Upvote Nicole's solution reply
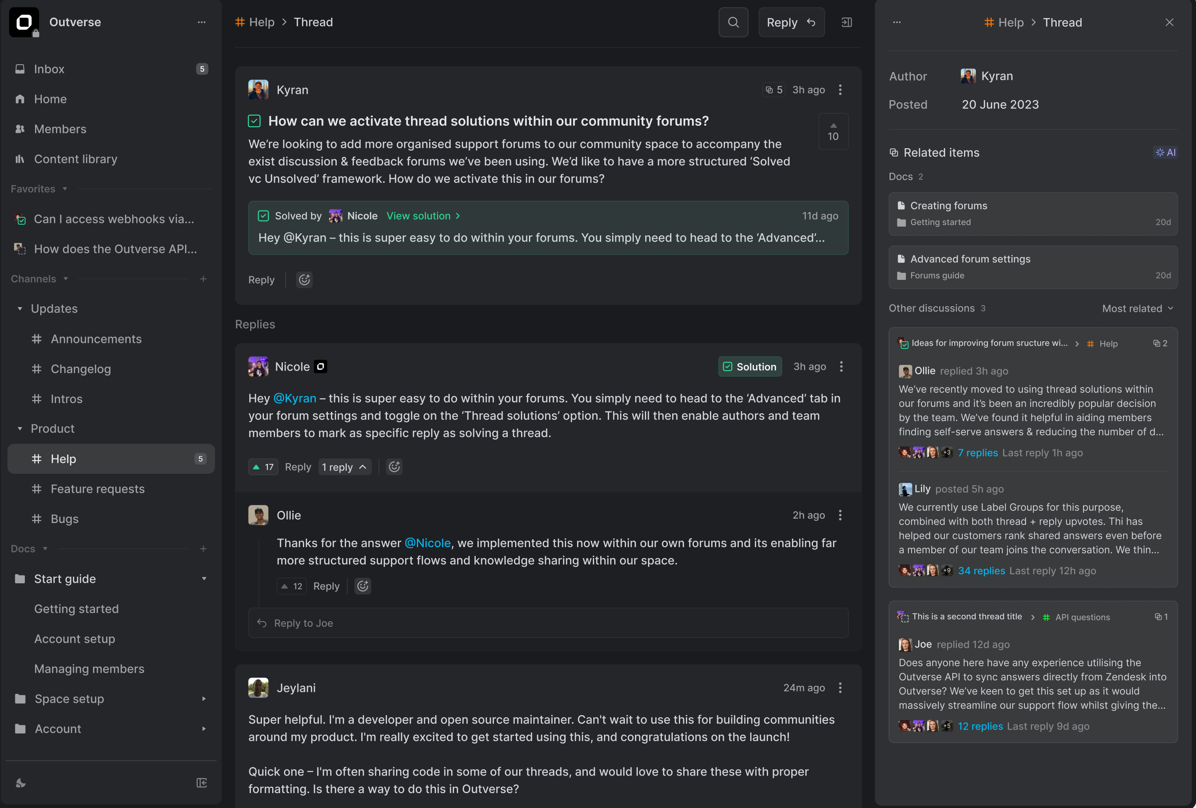Screen dimensions: 1196x808 tap(263, 467)
